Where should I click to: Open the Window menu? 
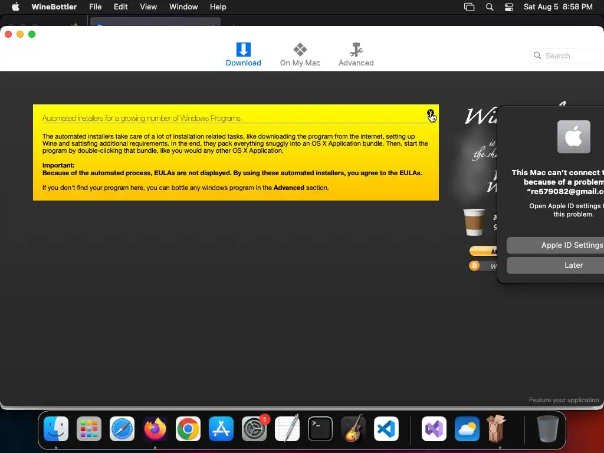pos(183,7)
